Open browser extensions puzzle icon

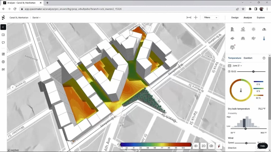click(250, 9)
